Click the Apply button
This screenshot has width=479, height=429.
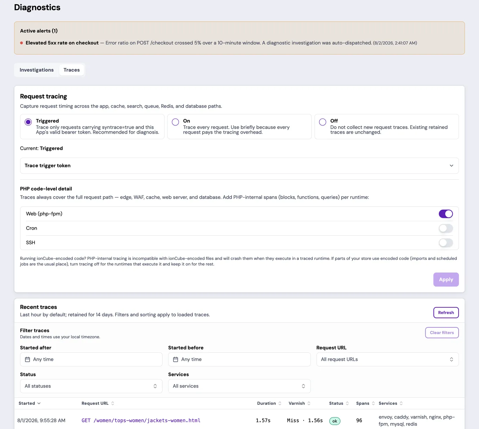[446, 280]
